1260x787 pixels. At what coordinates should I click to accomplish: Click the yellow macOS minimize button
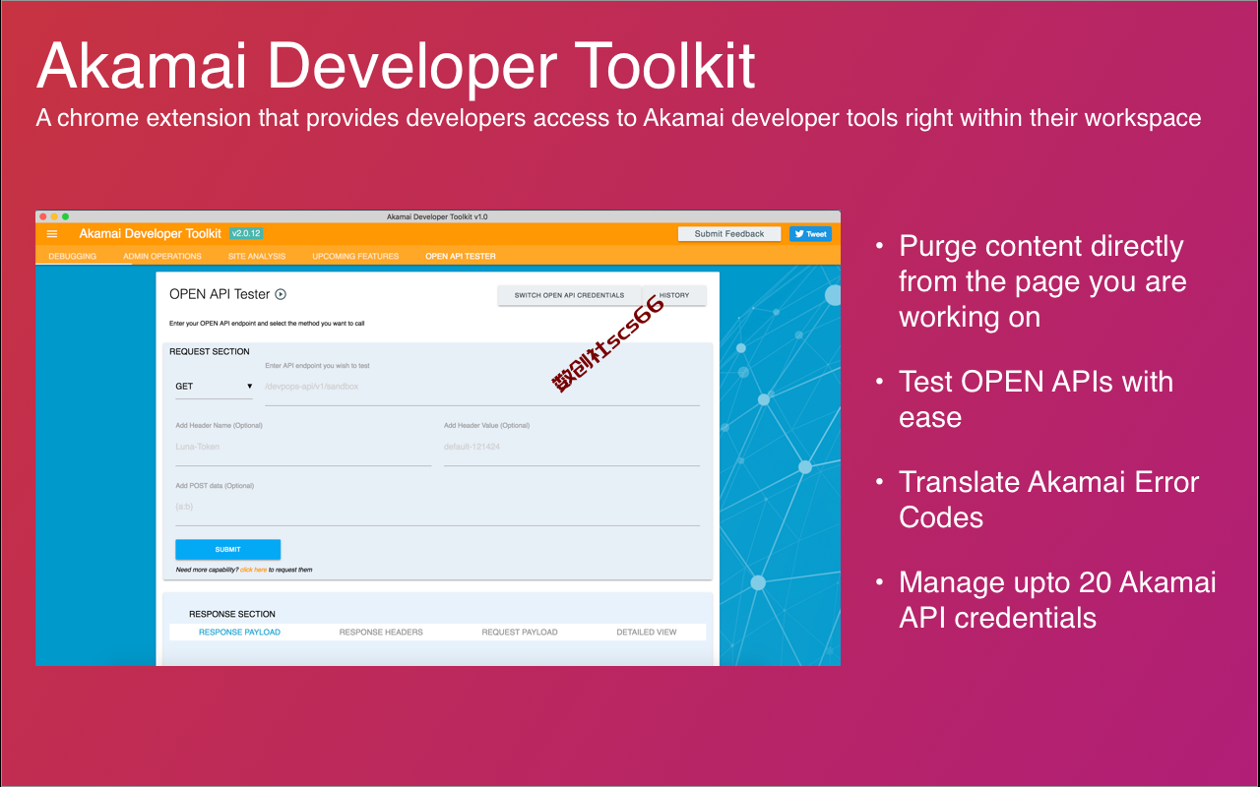54,216
